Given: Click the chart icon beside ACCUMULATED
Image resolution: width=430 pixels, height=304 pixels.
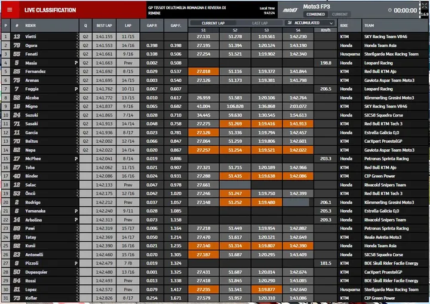Looking at the screenshot, I should (289, 23).
